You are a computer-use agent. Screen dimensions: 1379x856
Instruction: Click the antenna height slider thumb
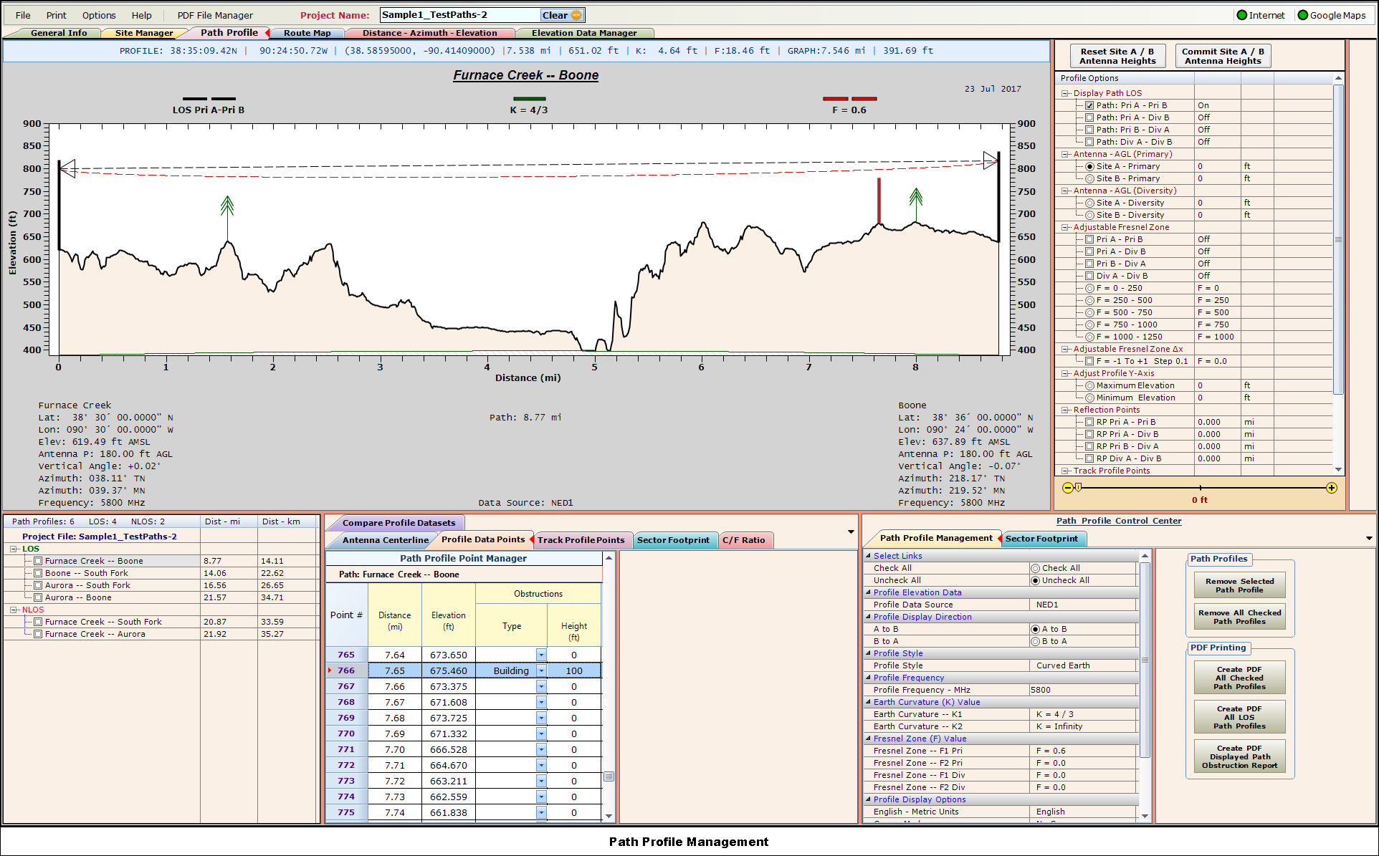tap(1078, 488)
